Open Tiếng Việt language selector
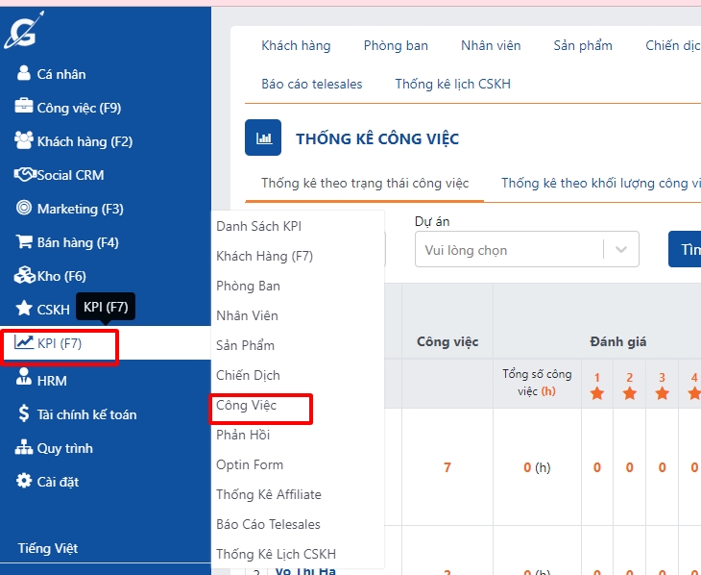The width and height of the screenshot is (701, 575). 48,548
